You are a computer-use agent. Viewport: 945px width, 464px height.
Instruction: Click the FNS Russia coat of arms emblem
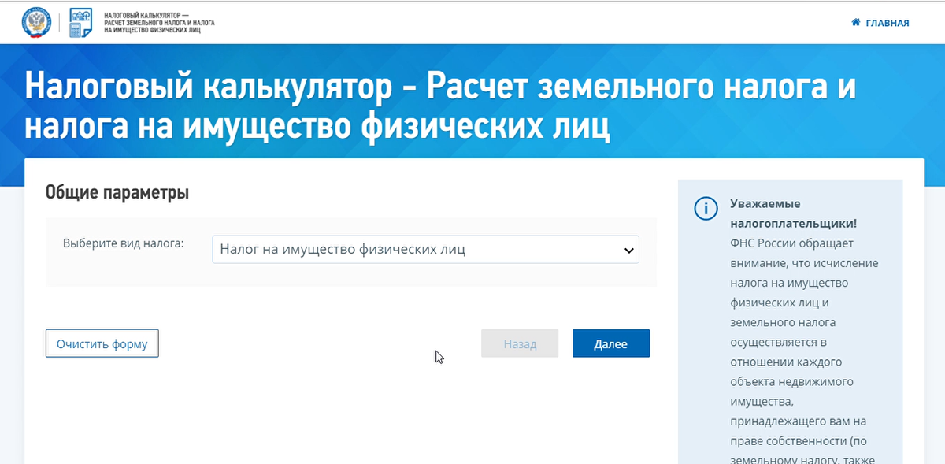[x=35, y=22]
